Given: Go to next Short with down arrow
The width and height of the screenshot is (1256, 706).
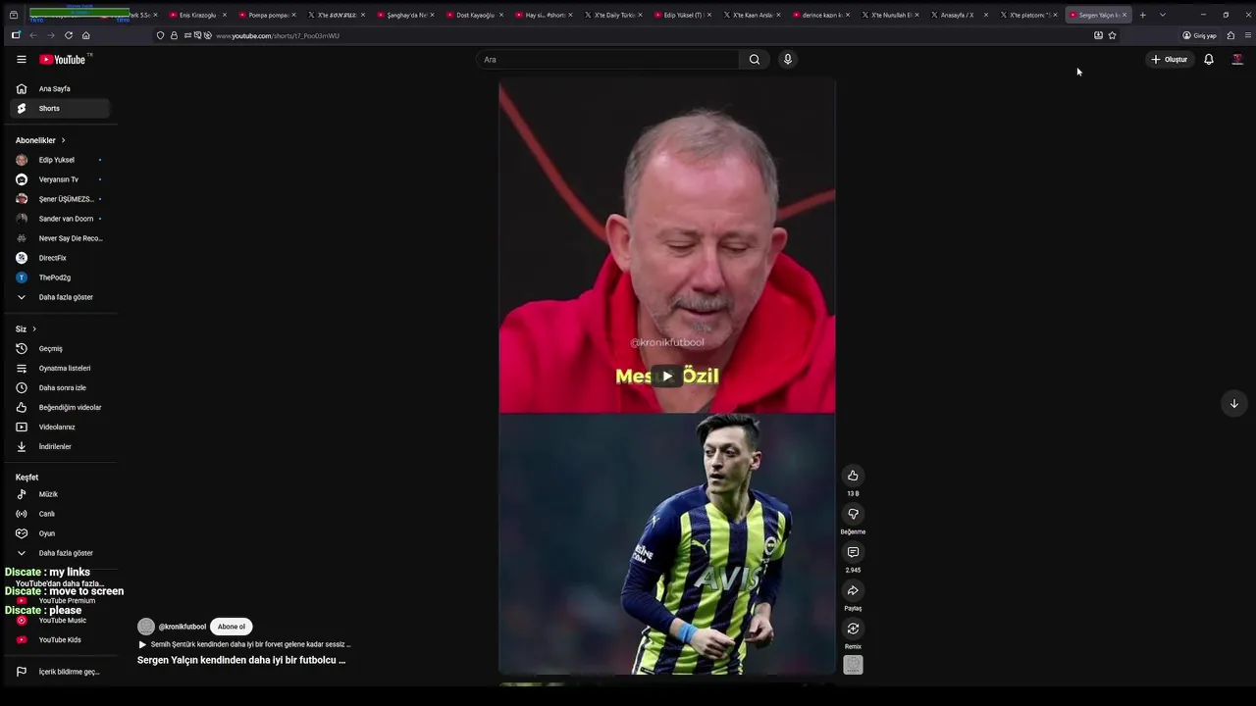Looking at the screenshot, I should tap(1234, 403).
